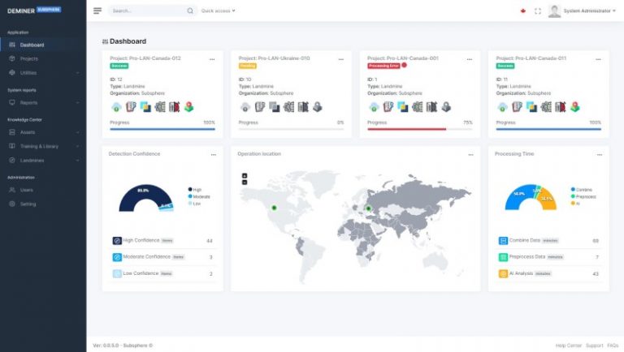Open the Help Center footer link
624x352 pixels.
click(567, 345)
